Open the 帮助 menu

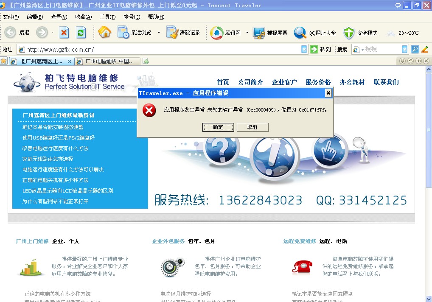tap(156, 17)
